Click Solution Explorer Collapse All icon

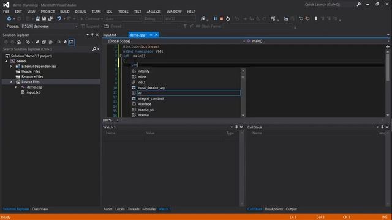43,42
